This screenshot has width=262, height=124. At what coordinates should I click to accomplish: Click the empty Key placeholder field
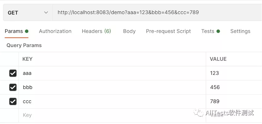tap(112, 115)
